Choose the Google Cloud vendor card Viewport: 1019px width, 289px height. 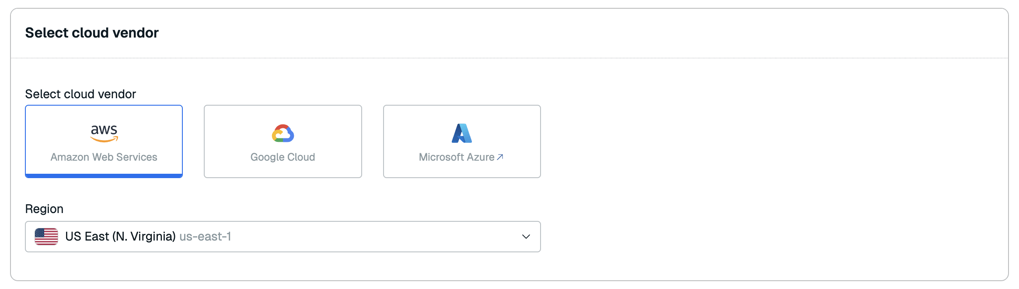pos(283,141)
